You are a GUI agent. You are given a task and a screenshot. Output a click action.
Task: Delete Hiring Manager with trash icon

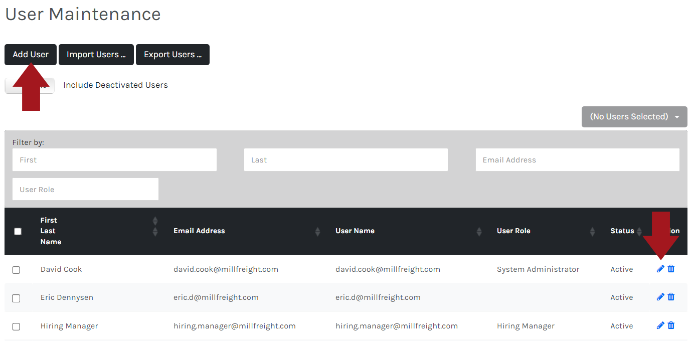tap(671, 325)
